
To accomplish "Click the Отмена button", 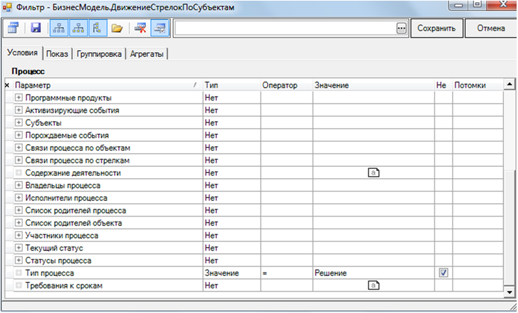I will pos(489,29).
